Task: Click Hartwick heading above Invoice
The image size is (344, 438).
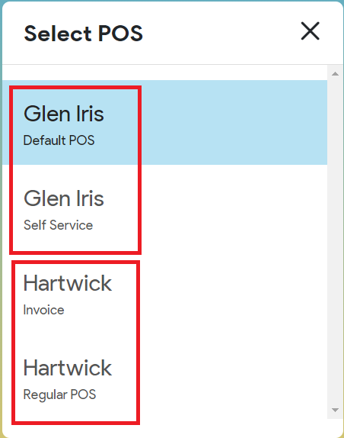Action: pos(68,283)
